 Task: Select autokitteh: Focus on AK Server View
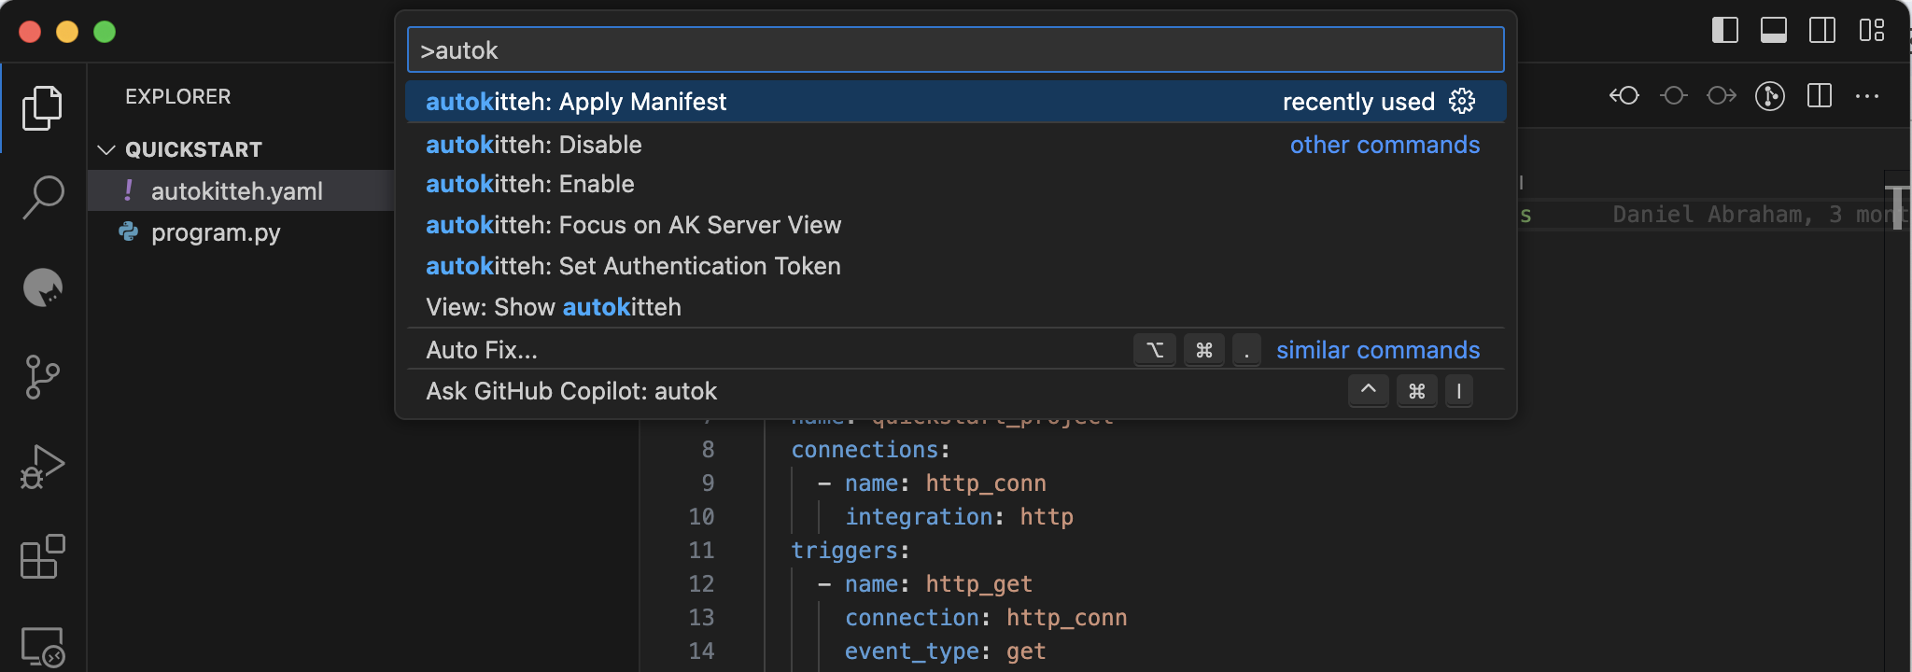tap(956, 225)
